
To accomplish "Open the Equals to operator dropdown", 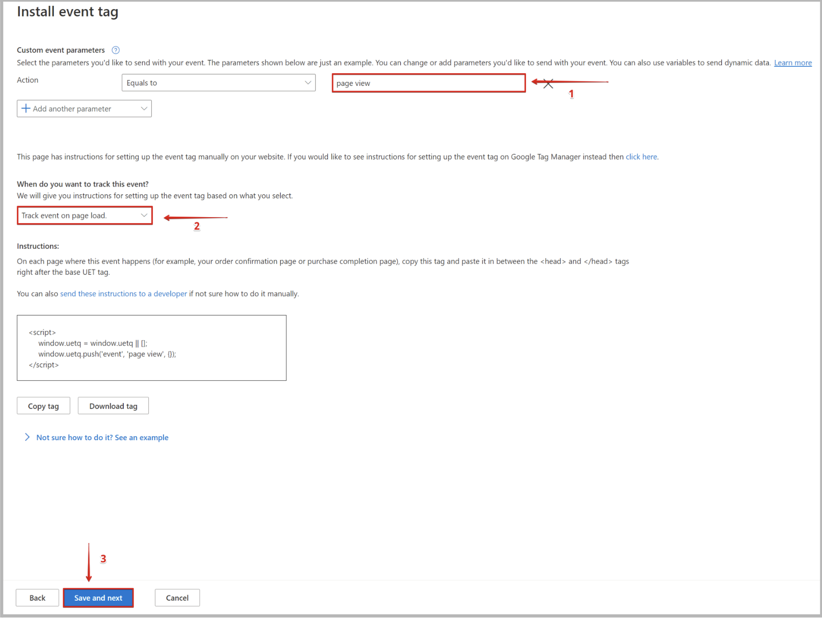I will pyautogui.click(x=218, y=83).
